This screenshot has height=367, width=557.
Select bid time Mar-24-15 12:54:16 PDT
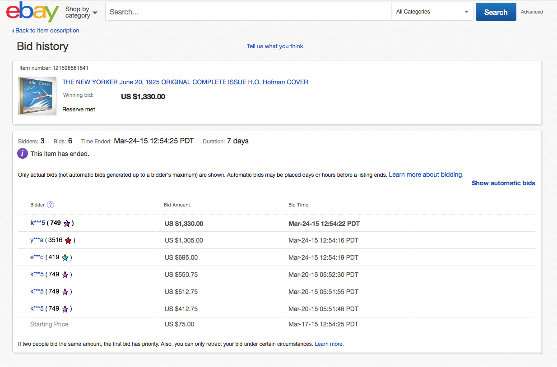pyautogui.click(x=323, y=240)
